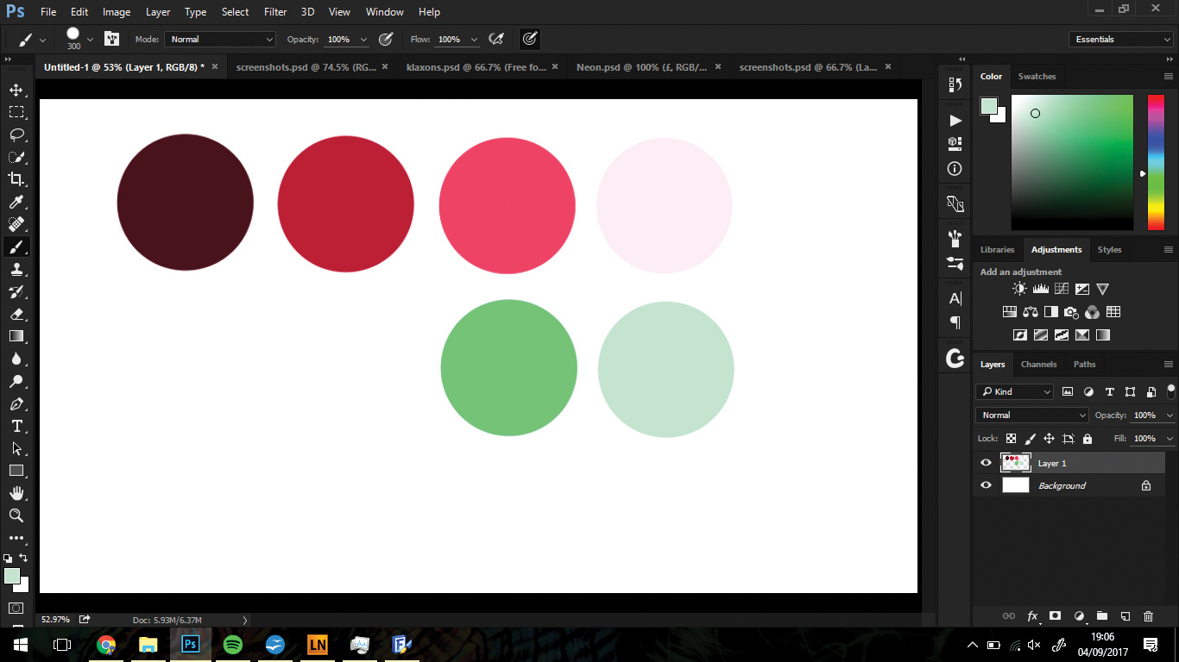Select the History Brush tool

tap(16, 291)
